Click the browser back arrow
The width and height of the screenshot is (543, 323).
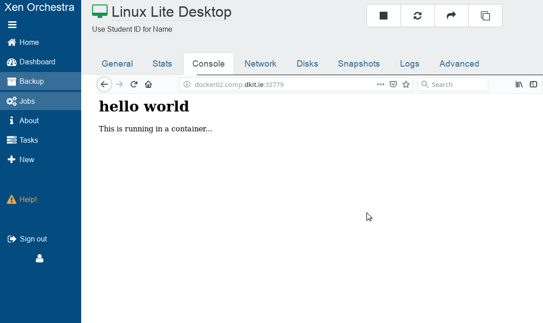[x=104, y=84]
